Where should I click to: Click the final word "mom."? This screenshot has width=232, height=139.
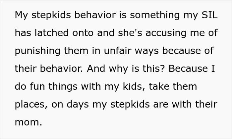[29, 122]
